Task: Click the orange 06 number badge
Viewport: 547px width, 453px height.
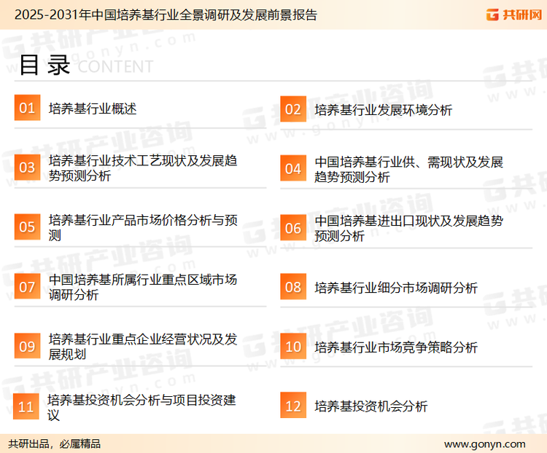Action: pos(293,228)
